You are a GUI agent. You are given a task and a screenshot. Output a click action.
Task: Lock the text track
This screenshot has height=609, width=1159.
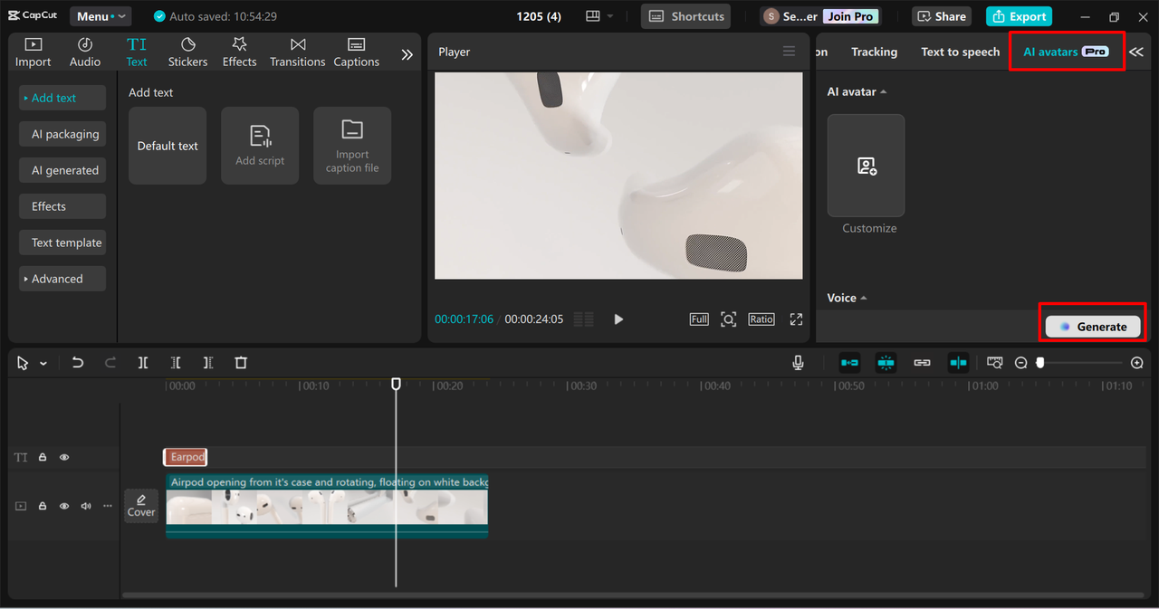pyautogui.click(x=43, y=457)
